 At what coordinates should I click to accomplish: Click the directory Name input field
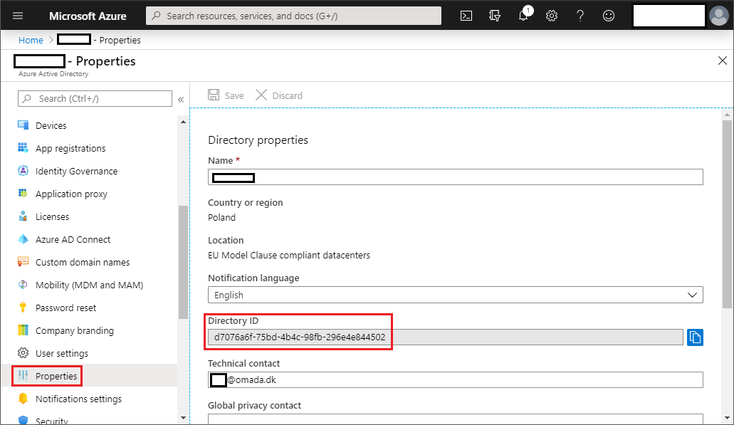(456, 177)
